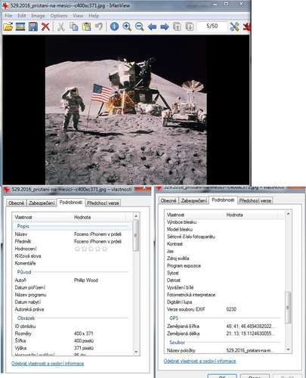Viewport: 306px width, 378px height.
Task: Open the Options menu
Action: (59, 16)
